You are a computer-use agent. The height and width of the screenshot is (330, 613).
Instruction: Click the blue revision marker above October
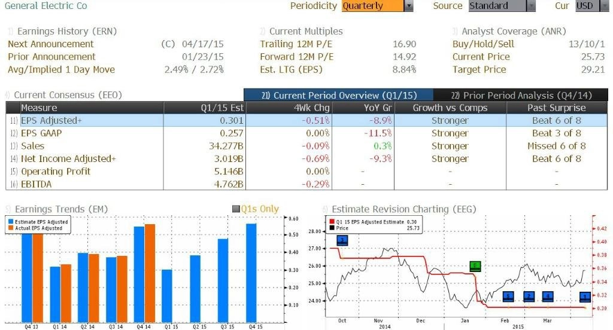tap(342, 240)
